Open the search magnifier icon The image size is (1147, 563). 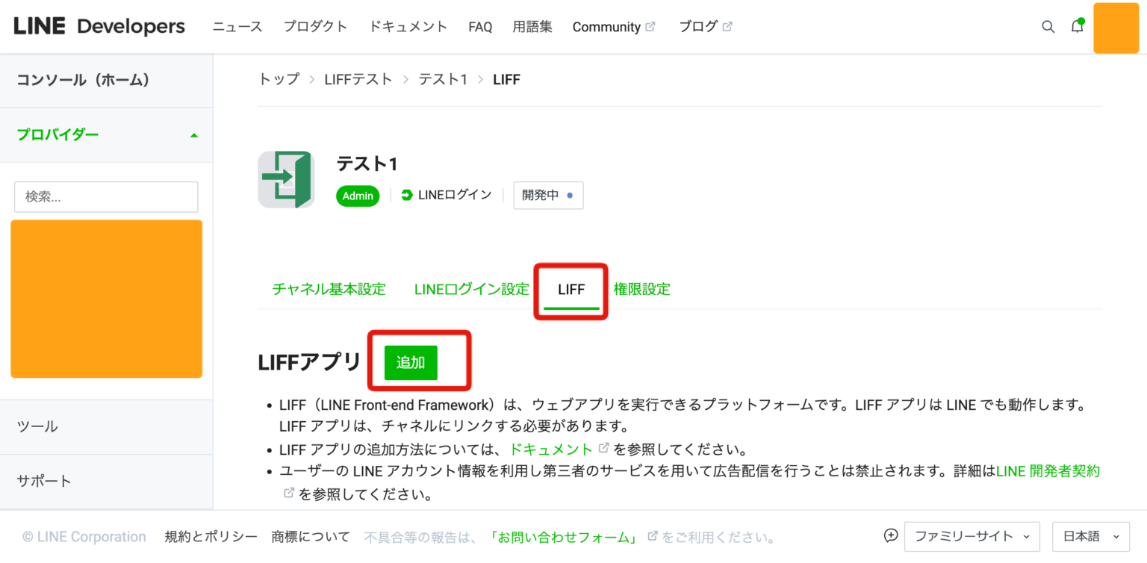click(1048, 26)
